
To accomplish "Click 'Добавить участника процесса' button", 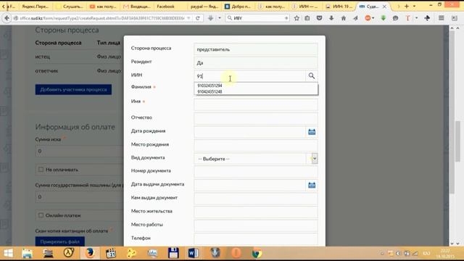I will pyautogui.click(x=73, y=89).
